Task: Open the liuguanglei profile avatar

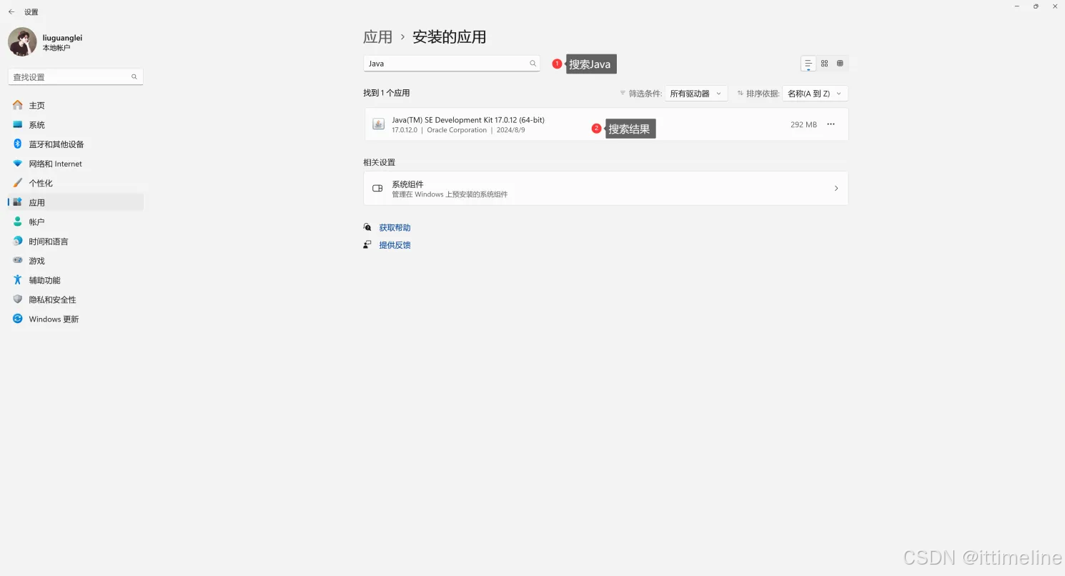Action: point(22,42)
